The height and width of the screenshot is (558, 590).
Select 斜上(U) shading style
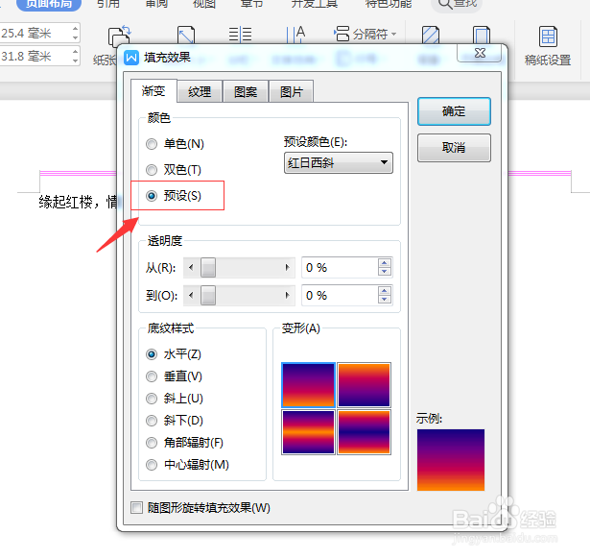click(152, 399)
